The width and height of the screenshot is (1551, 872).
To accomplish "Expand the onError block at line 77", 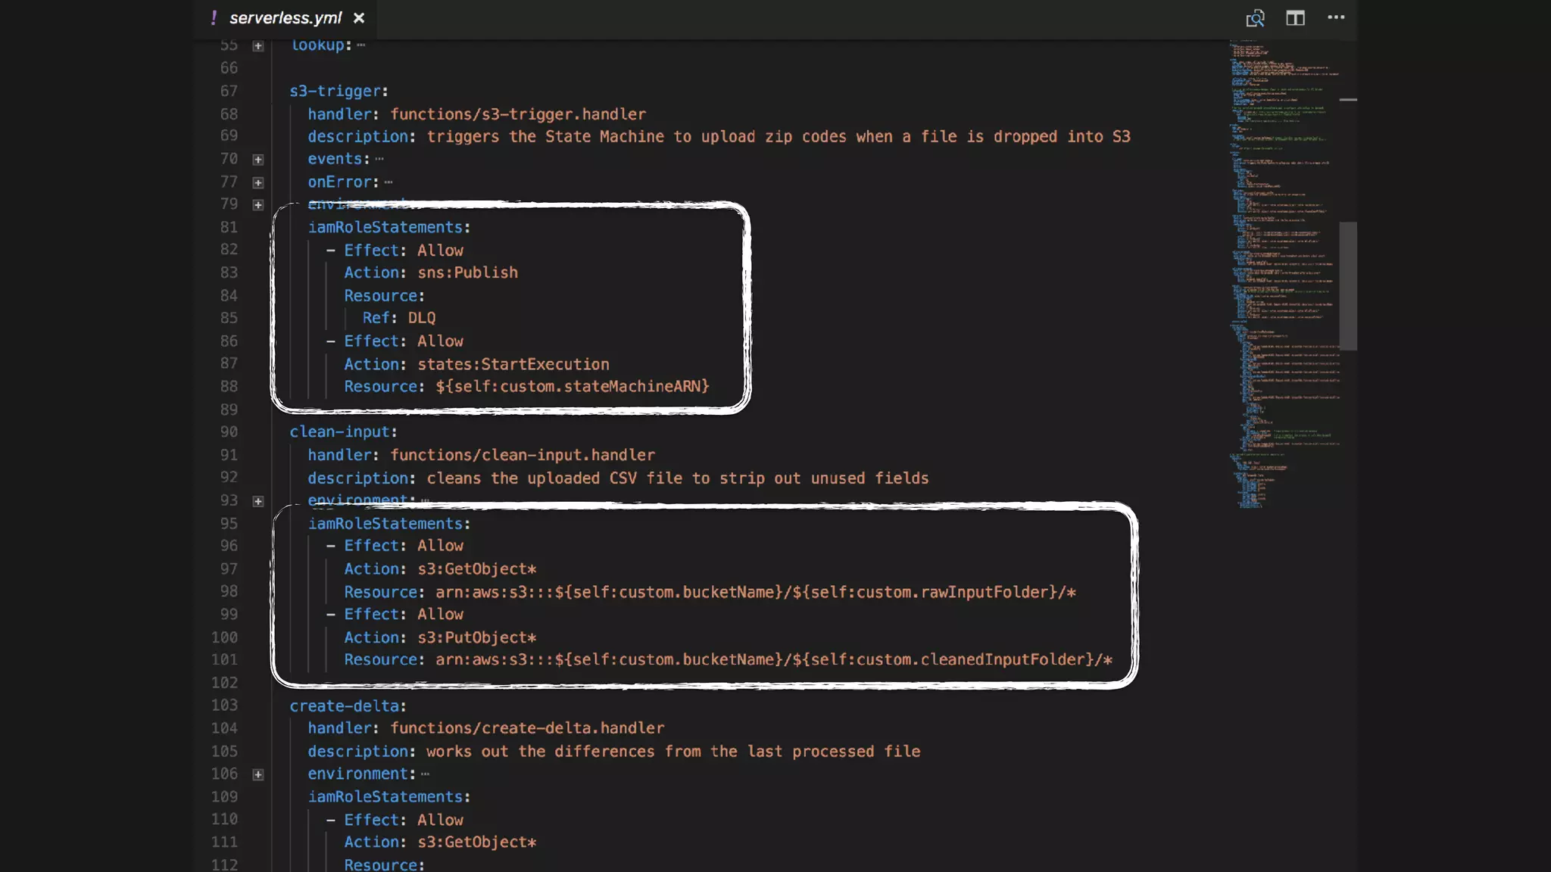I will pyautogui.click(x=258, y=182).
